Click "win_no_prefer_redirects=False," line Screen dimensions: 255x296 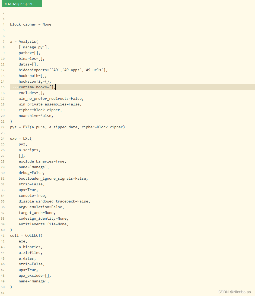(51, 99)
